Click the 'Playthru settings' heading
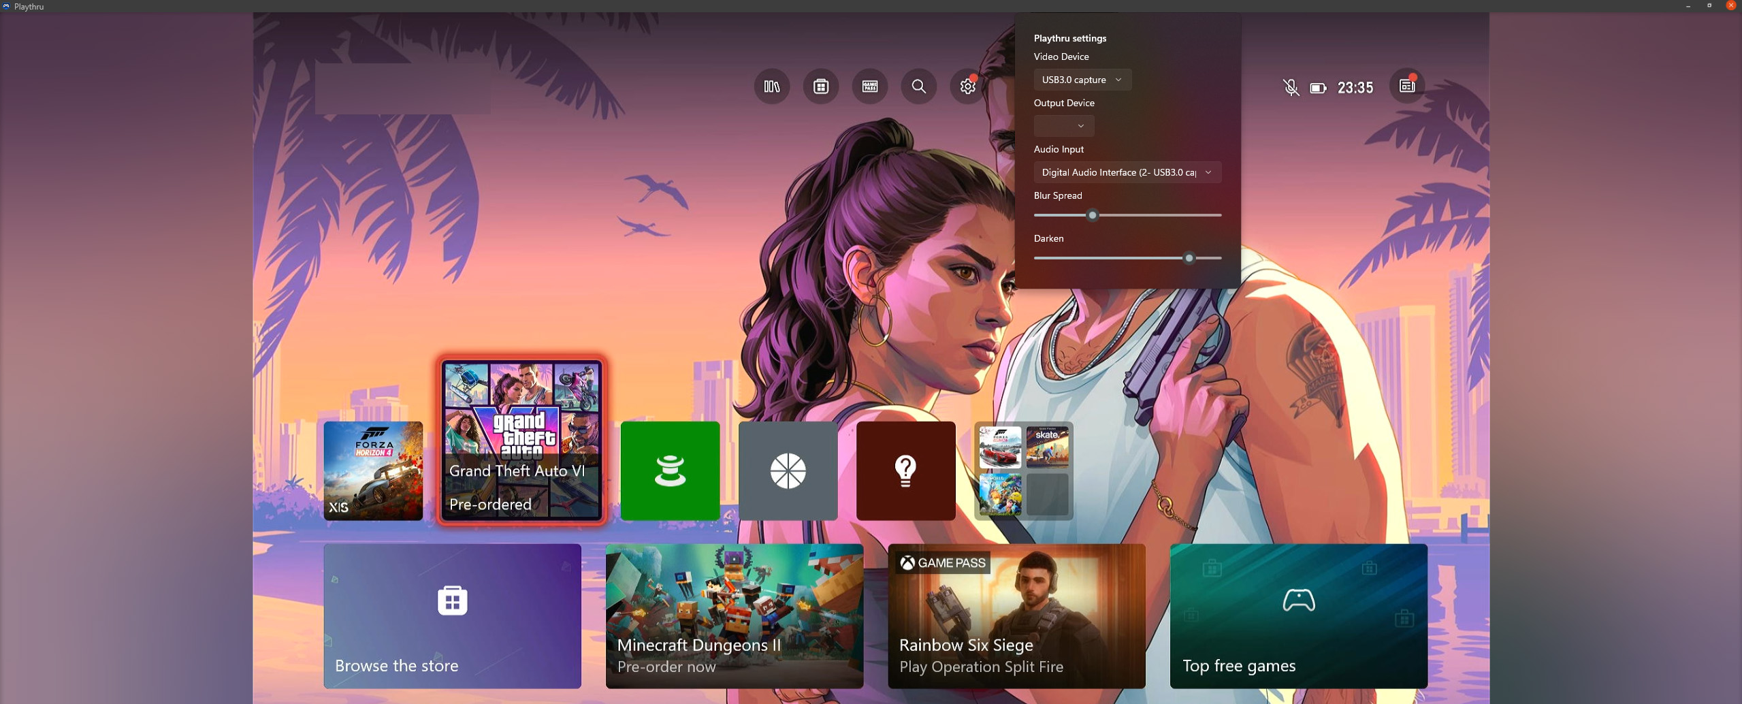Viewport: 1742px width, 704px height. pyautogui.click(x=1069, y=38)
